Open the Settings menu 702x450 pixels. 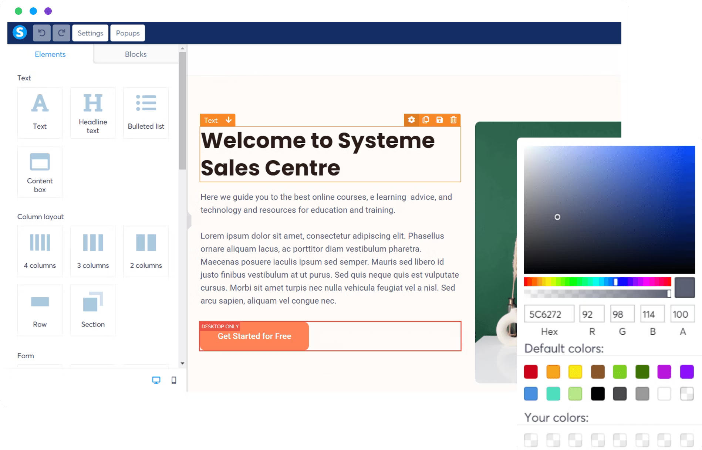pos(90,33)
